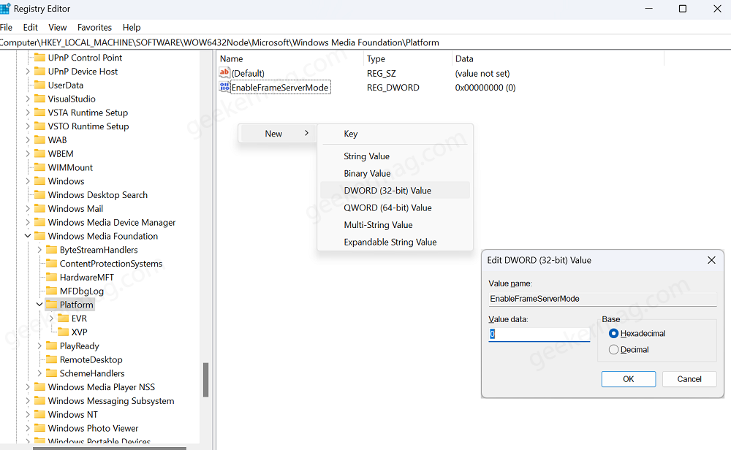Expand the EVR subkey
The height and width of the screenshot is (450, 731).
[51, 319]
